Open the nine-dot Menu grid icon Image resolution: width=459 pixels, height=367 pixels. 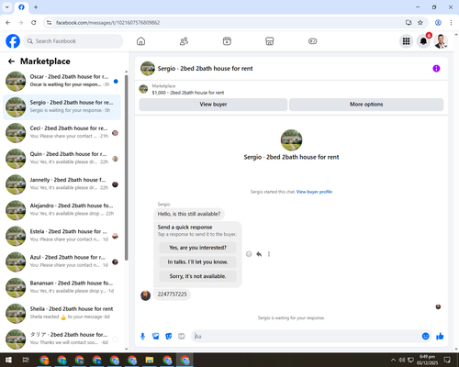click(406, 41)
